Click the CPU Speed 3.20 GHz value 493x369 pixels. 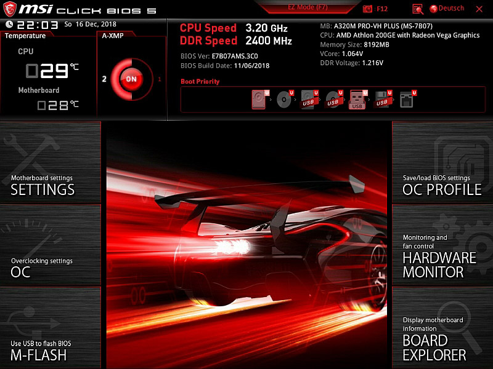point(266,28)
